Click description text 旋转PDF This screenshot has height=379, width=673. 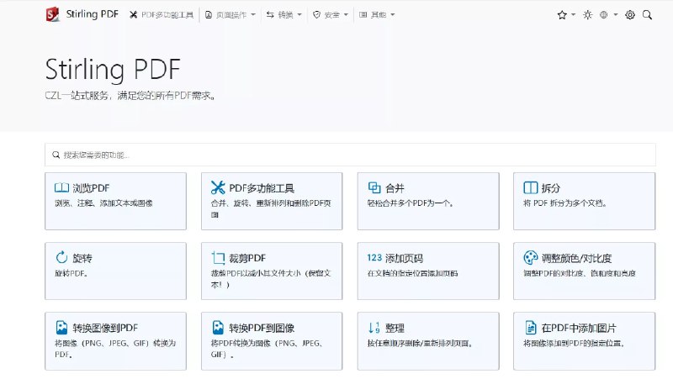click(x=72, y=273)
